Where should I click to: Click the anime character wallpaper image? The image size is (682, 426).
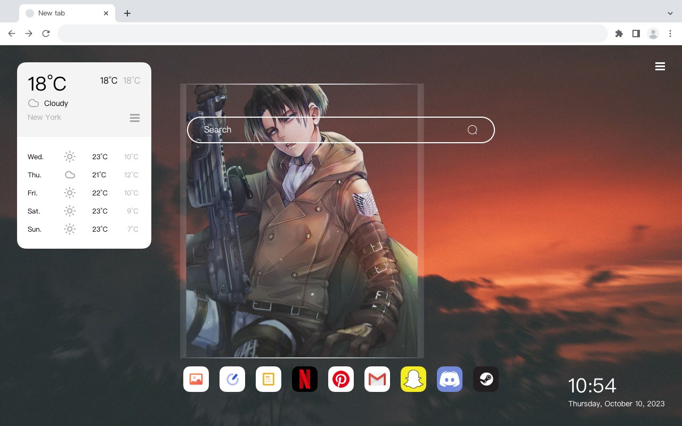pos(302,221)
